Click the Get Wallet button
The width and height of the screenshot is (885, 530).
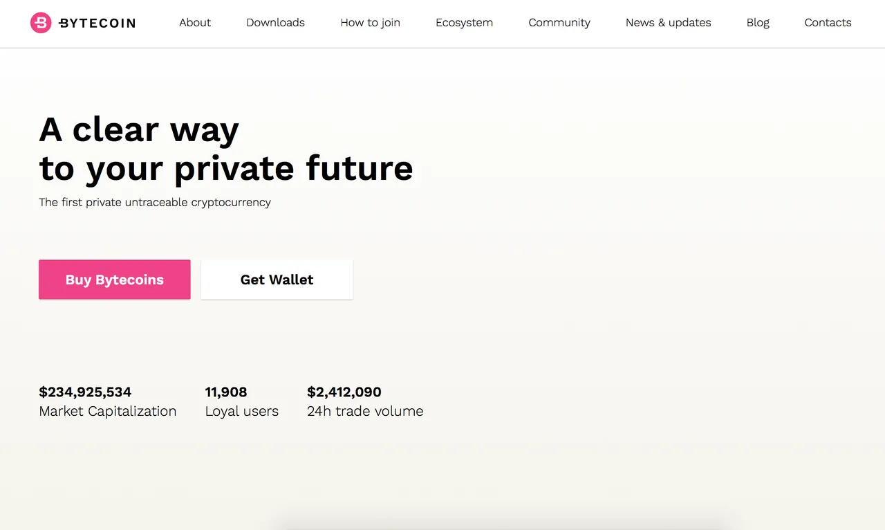[277, 280]
